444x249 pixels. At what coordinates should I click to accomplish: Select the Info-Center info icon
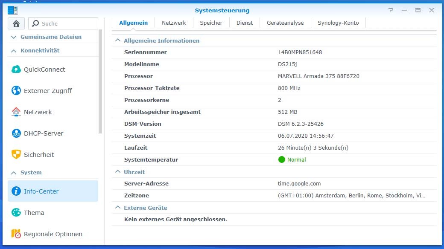pos(16,191)
